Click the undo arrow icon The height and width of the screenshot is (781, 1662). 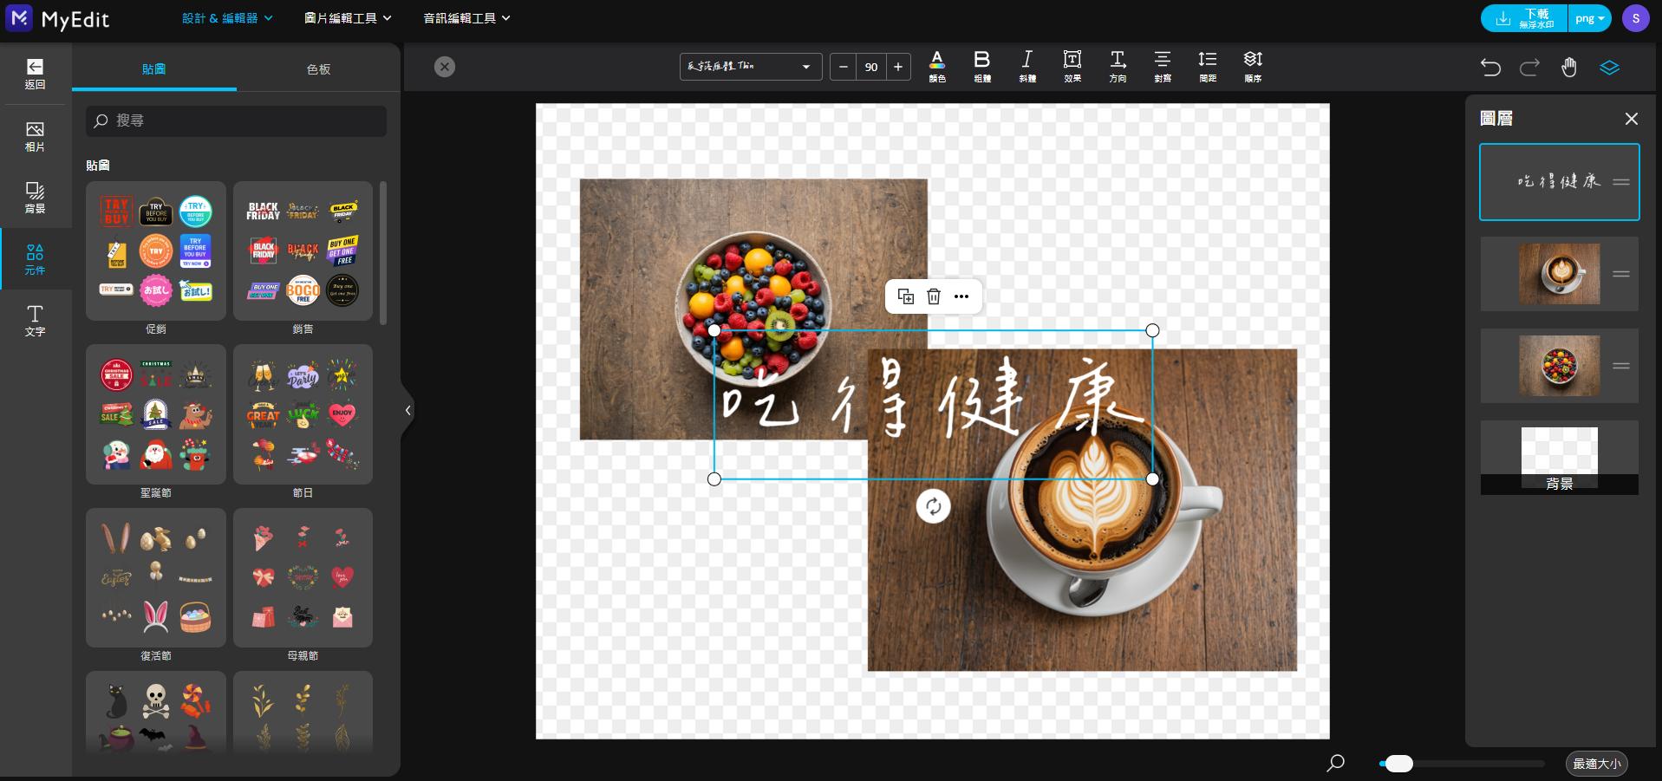tap(1490, 68)
